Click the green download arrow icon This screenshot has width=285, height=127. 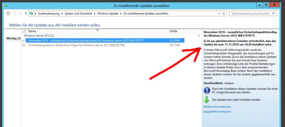point(207,100)
